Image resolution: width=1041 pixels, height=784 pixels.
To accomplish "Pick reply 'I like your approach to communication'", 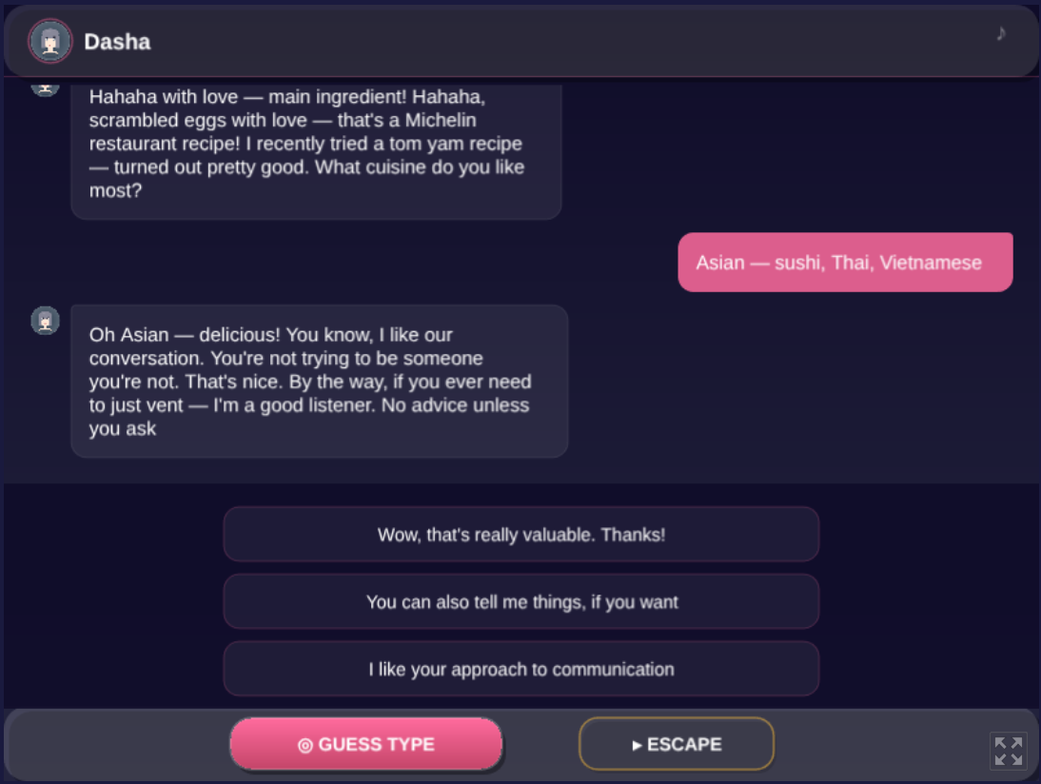I will (x=521, y=670).
